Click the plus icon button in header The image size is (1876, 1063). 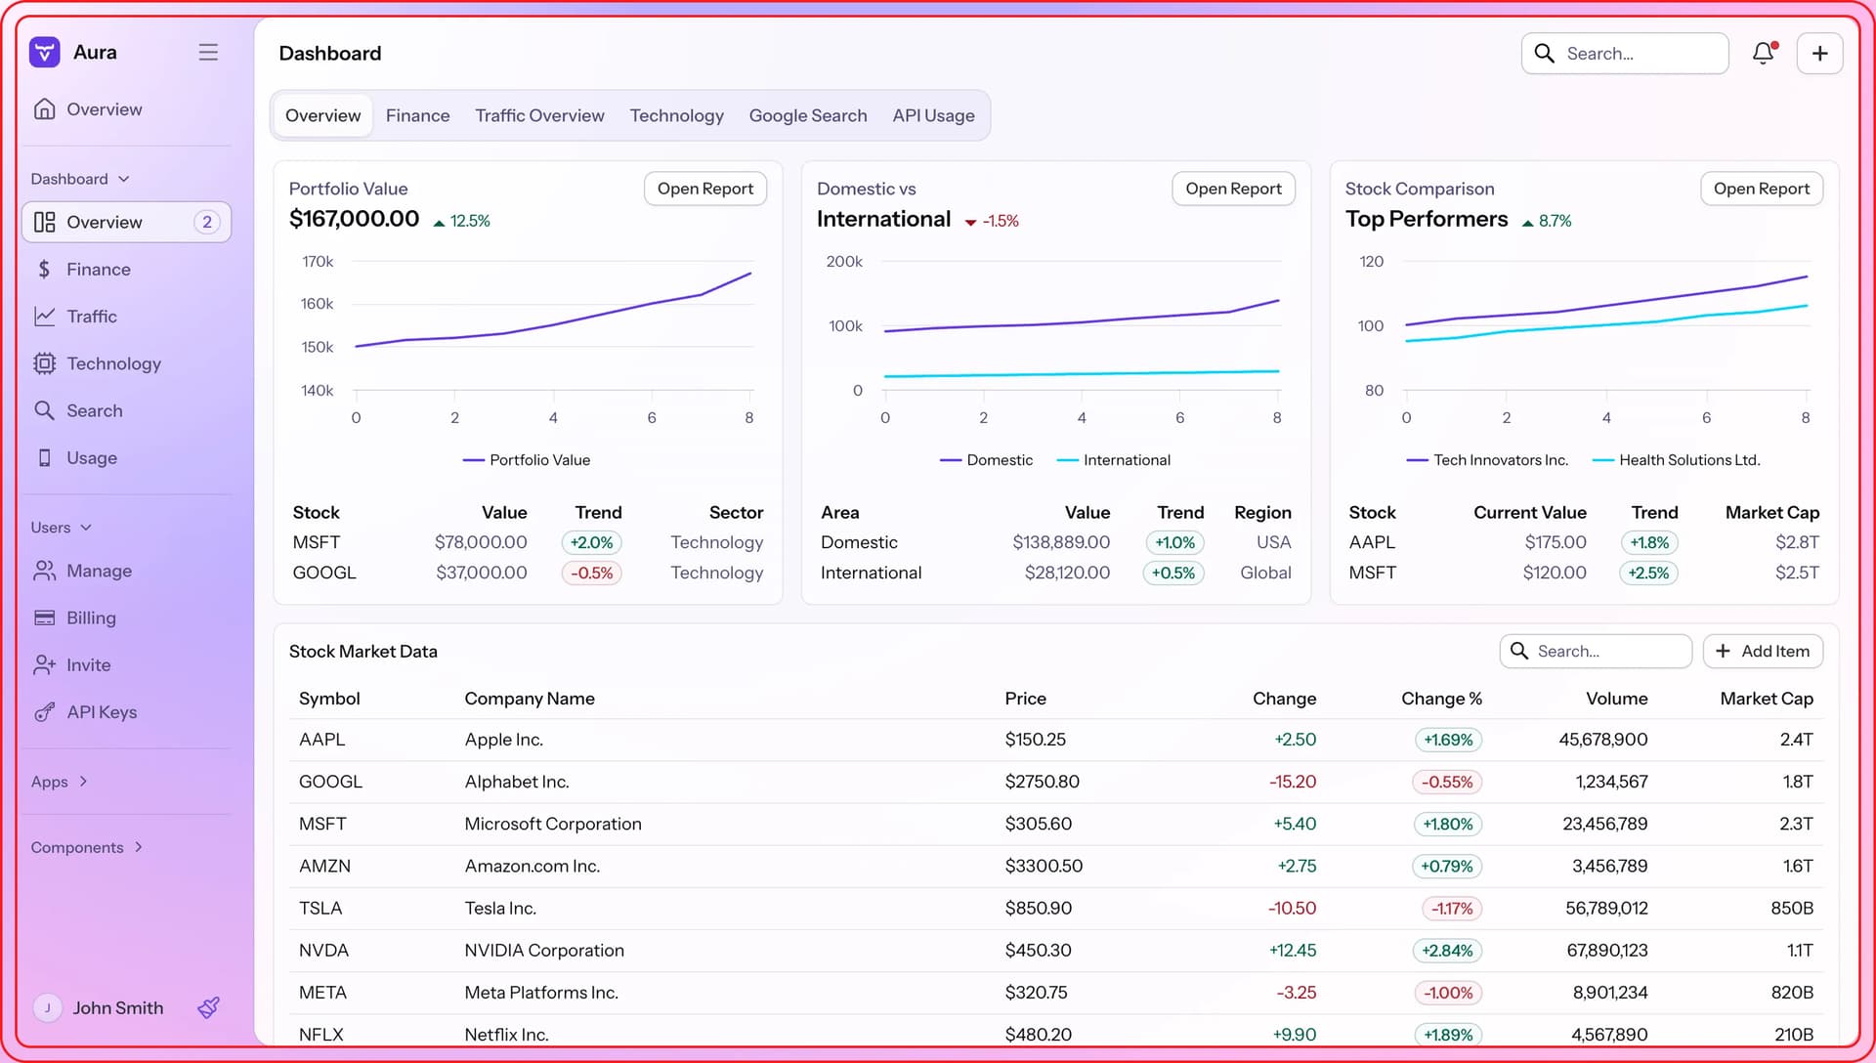tap(1819, 54)
